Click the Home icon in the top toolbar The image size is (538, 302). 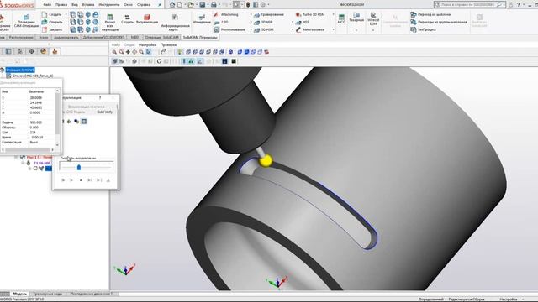point(172,5)
